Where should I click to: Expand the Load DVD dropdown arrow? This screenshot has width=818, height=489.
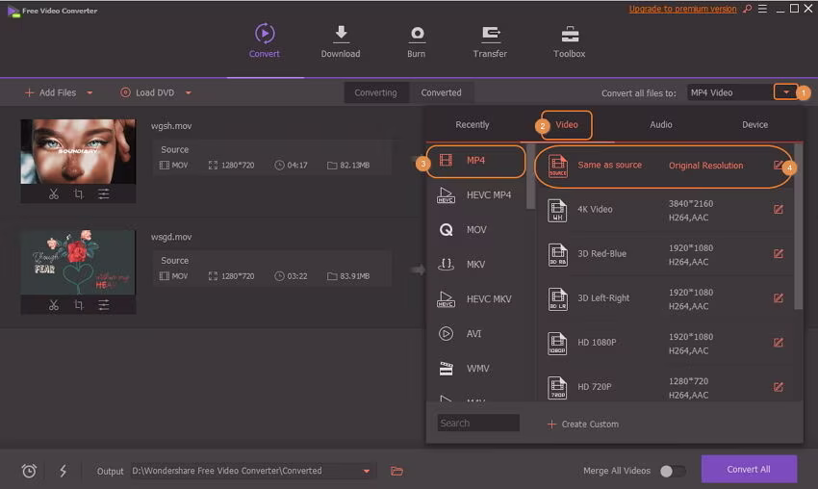pos(189,93)
